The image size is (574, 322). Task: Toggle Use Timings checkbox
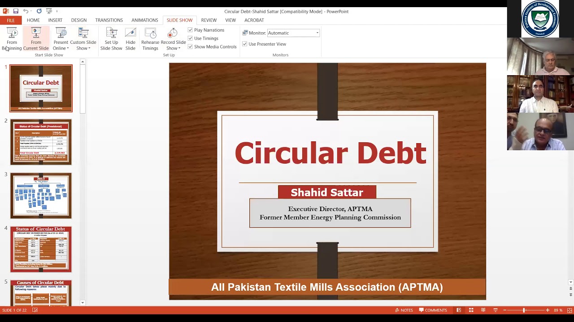coord(190,38)
